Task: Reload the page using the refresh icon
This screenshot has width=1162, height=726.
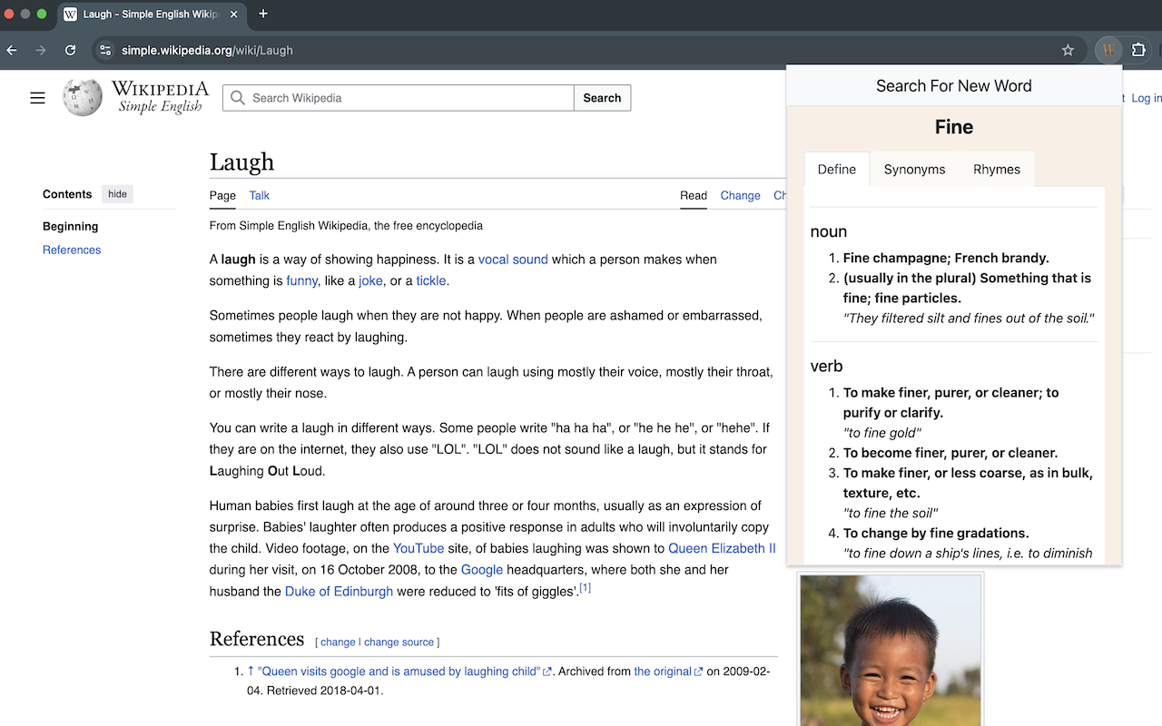Action: [70, 50]
